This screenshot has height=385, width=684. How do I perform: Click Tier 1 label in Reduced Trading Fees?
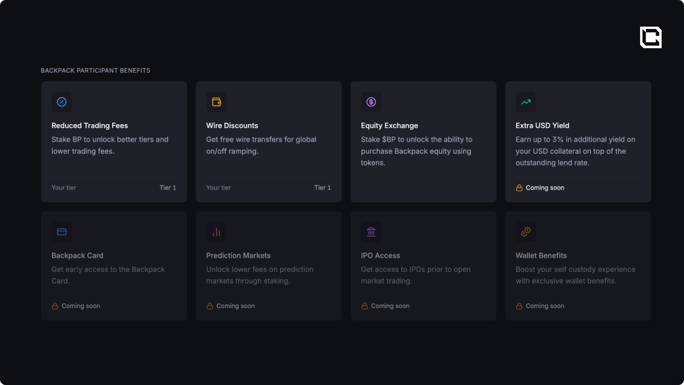(168, 188)
